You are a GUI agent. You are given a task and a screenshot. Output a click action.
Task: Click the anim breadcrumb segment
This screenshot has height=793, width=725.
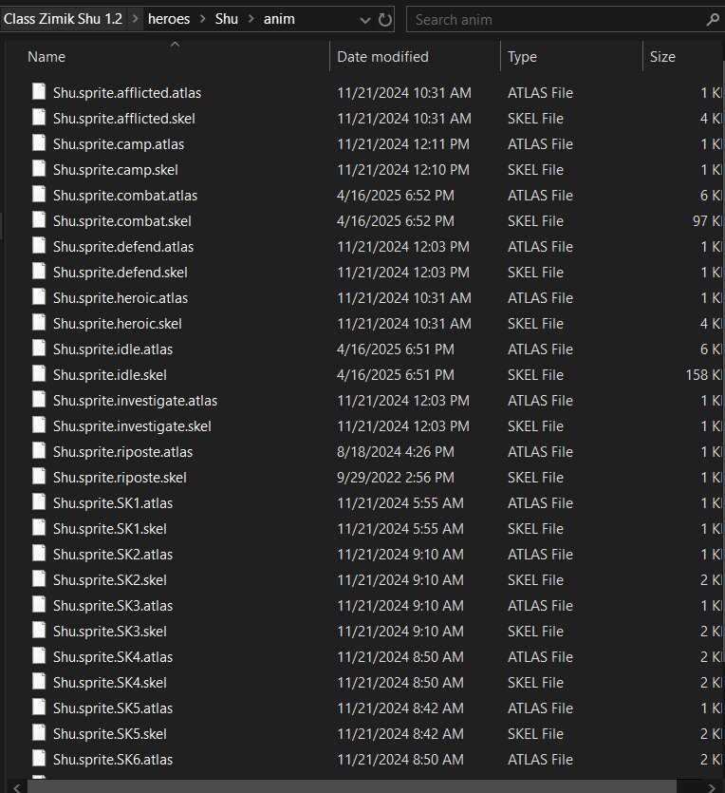click(x=279, y=19)
